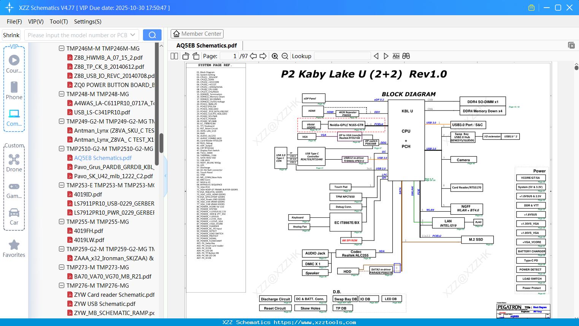Screen dimensions: 579x326
Task: Click the Lookup search input field
Action: point(342,56)
